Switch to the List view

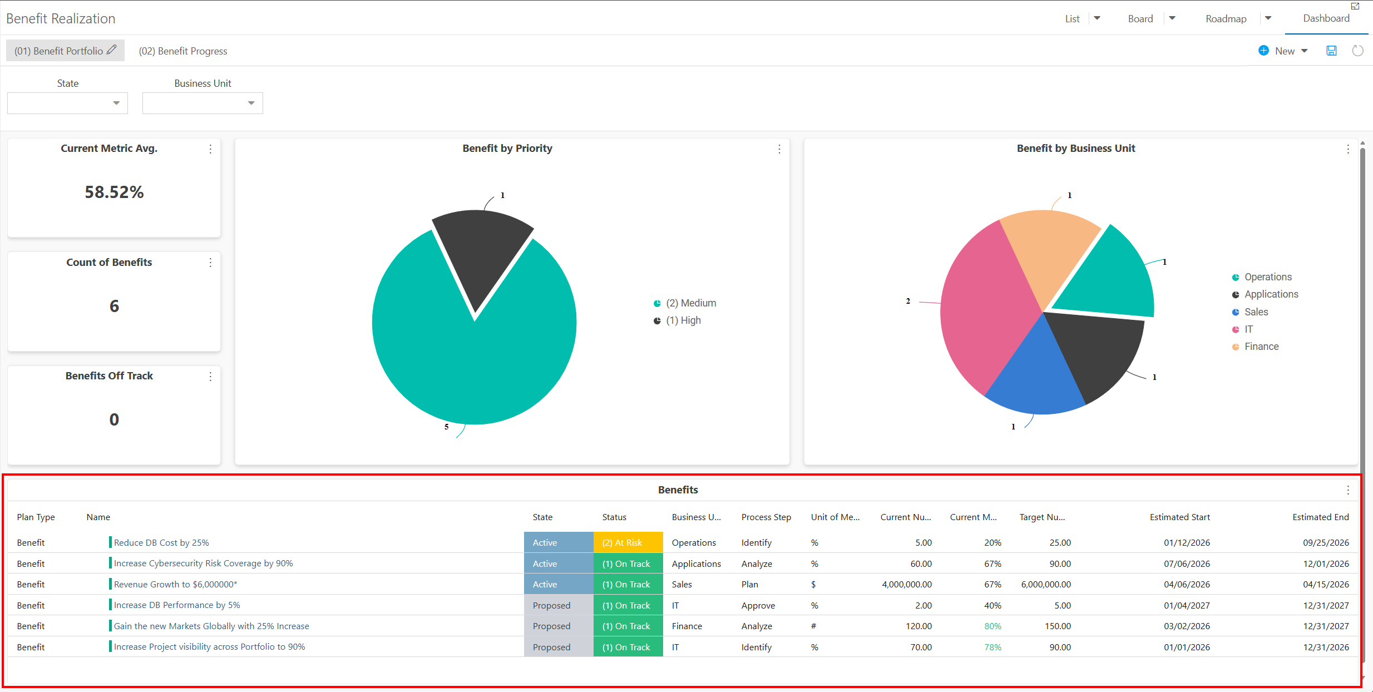pos(1072,19)
